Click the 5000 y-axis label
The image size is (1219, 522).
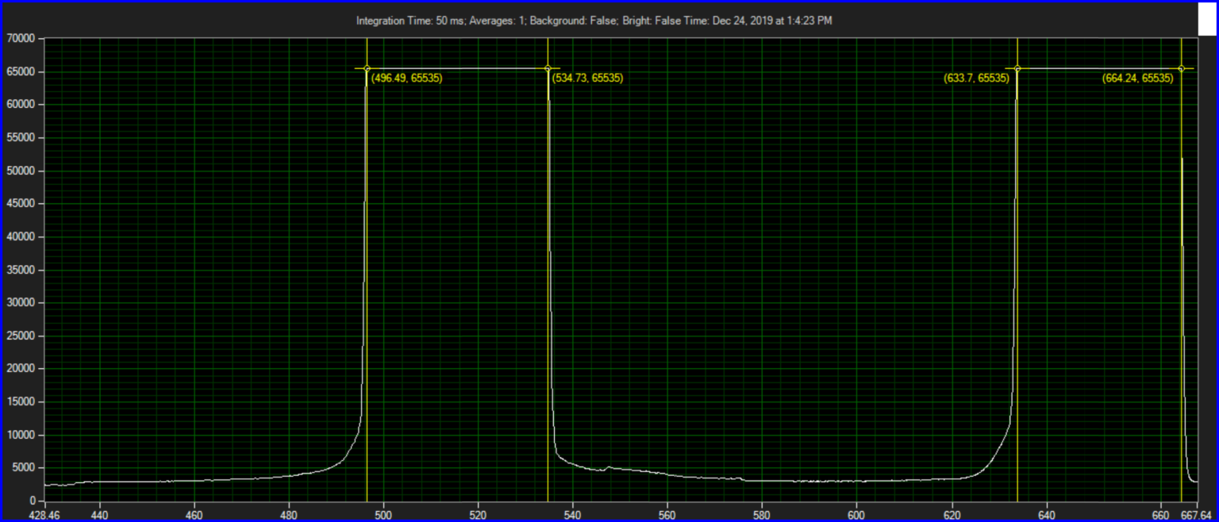[22, 468]
